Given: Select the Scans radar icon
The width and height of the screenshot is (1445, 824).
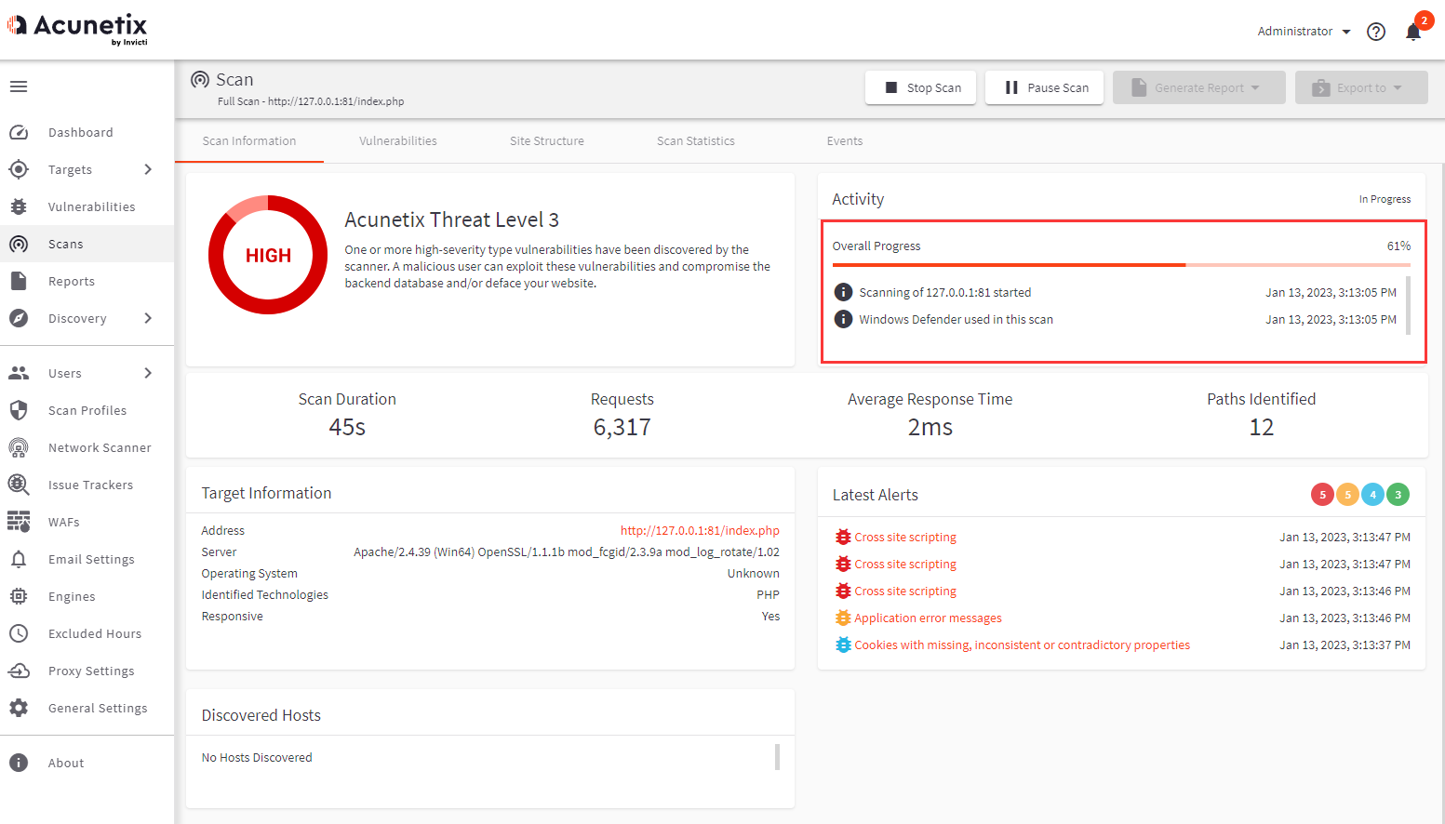Looking at the screenshot, I should [19, 244].
